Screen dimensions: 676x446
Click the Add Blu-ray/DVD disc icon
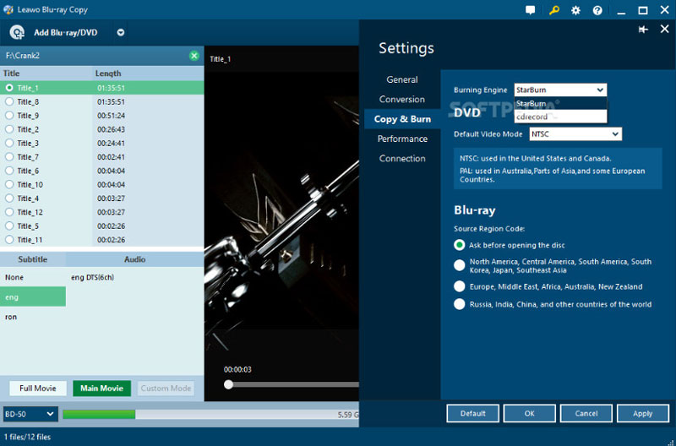point(17,32)
